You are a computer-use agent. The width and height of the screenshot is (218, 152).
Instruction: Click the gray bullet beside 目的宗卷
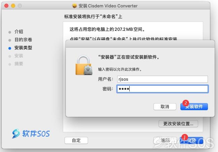coord(10,40)
